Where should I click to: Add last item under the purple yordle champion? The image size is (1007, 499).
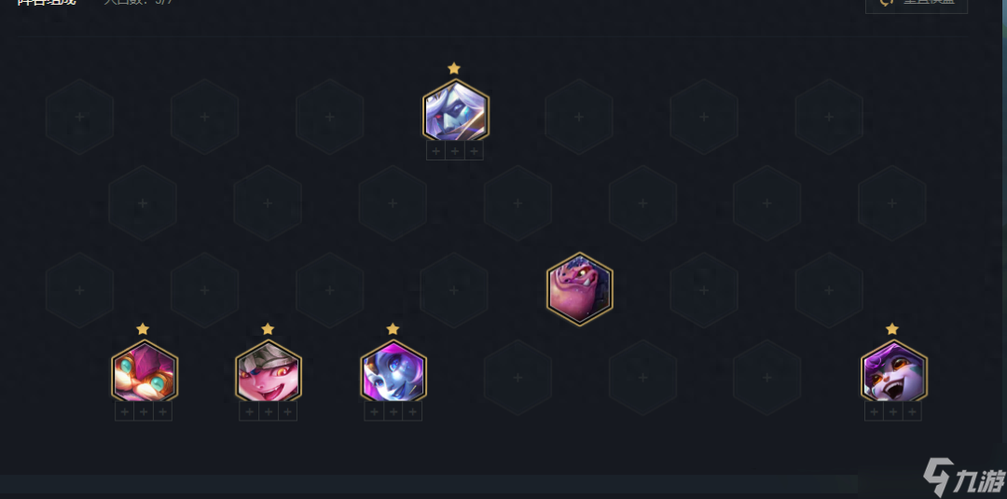pos(912,411)
